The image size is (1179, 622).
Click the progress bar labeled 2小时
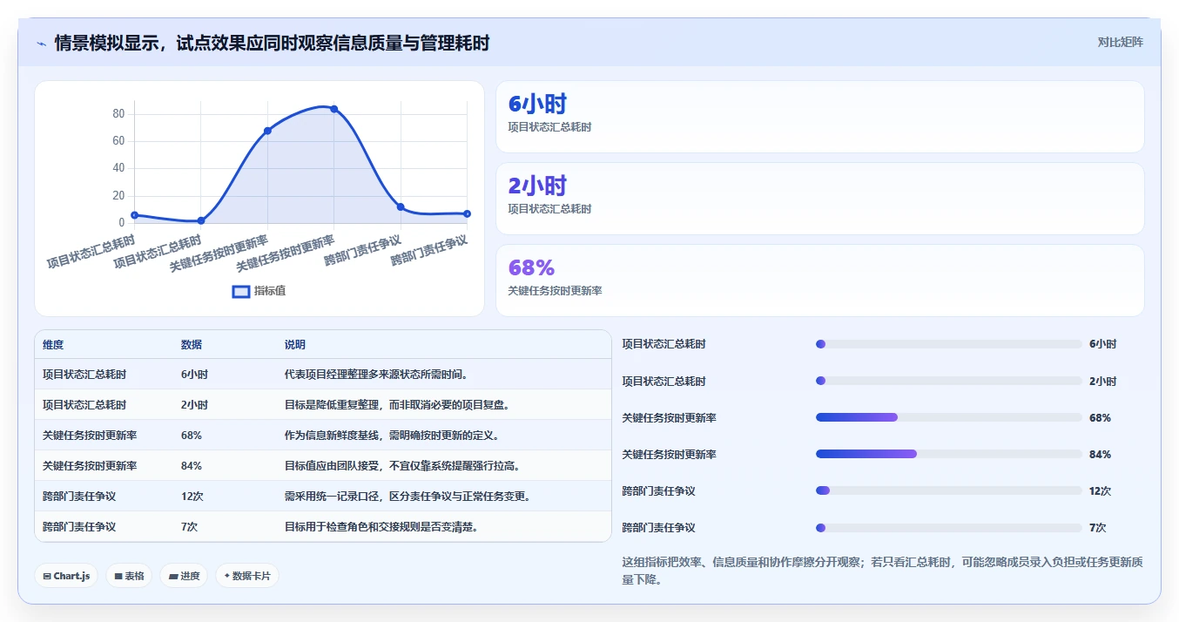click(x=948, y=381)
